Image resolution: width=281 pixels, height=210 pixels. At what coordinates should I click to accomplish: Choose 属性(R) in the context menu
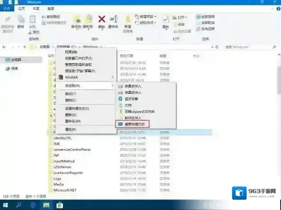pos(86,129)
